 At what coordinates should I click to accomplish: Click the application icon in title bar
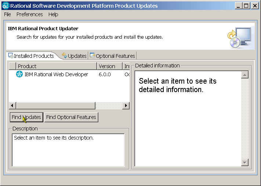point(6,6)
